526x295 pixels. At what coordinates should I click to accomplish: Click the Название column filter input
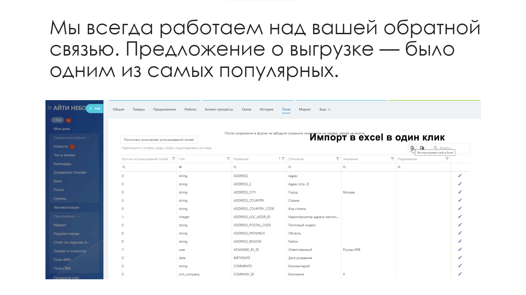(x=259, y=167)
